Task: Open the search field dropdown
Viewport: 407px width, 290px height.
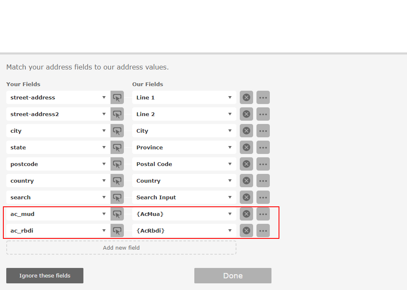Action: pos(58,197)
